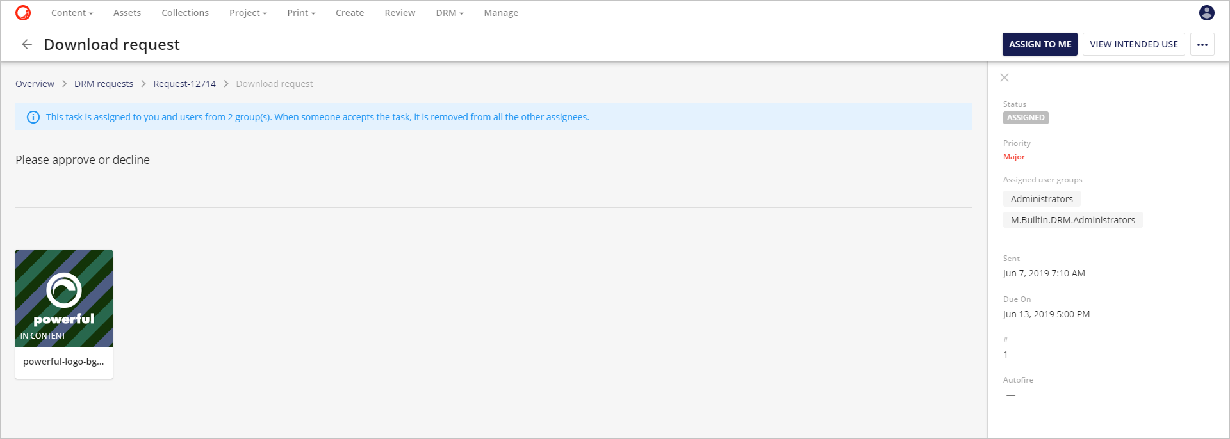Open the powerful-logo-bg asset thumbnail
1230x439 pixels.
tap(64, 299)
